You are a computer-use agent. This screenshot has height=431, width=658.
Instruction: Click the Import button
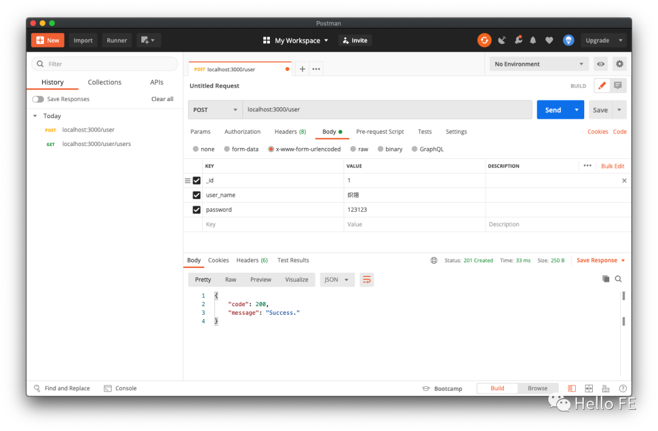(83, 40)
